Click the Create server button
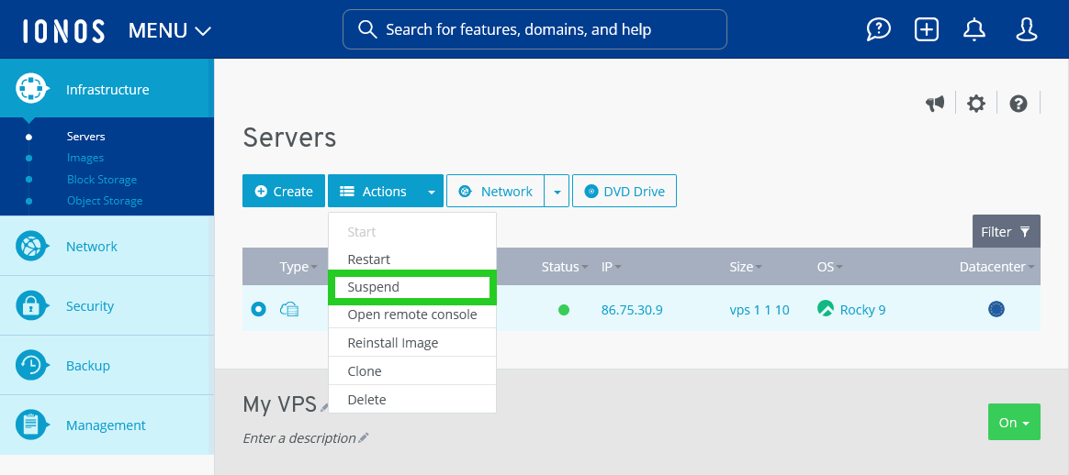This screenshot has width=1069, height=475. tap(284, 192)
